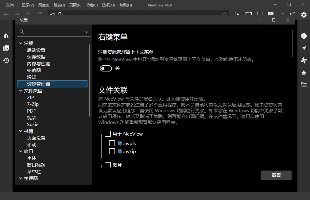Click the slideshow play icon in toolbar
The image size is (310, 200).
[238, 14]
